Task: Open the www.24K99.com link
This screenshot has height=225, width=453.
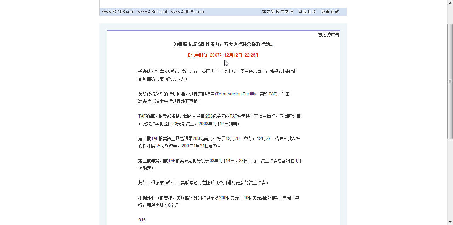Action: click(187, 12)
